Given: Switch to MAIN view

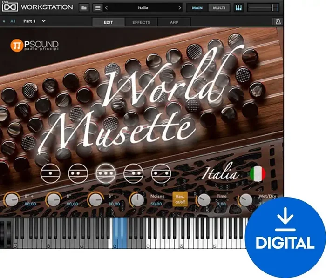Looking at the screenshot, I should coord(197,8).
